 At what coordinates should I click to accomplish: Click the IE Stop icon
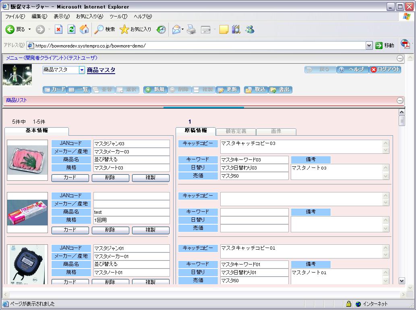(x=59, y=29)
